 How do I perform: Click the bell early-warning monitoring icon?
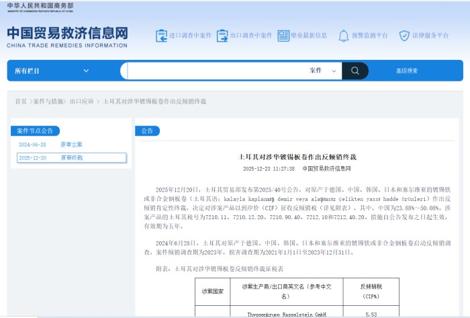tap(344, 36)
